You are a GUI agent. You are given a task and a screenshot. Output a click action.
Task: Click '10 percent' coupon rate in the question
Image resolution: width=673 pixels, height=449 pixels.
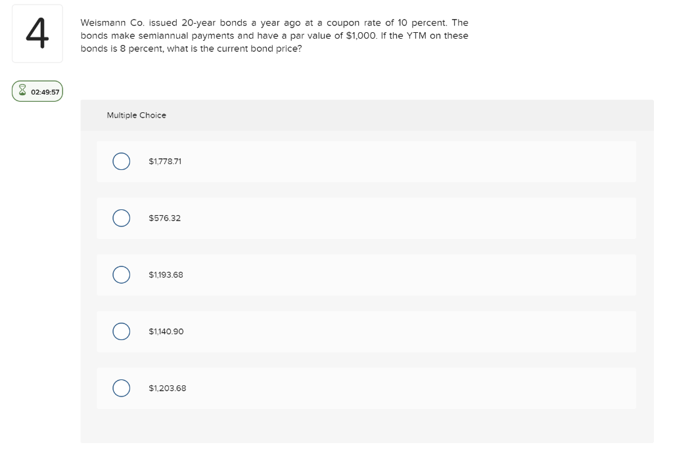[422, 22]
